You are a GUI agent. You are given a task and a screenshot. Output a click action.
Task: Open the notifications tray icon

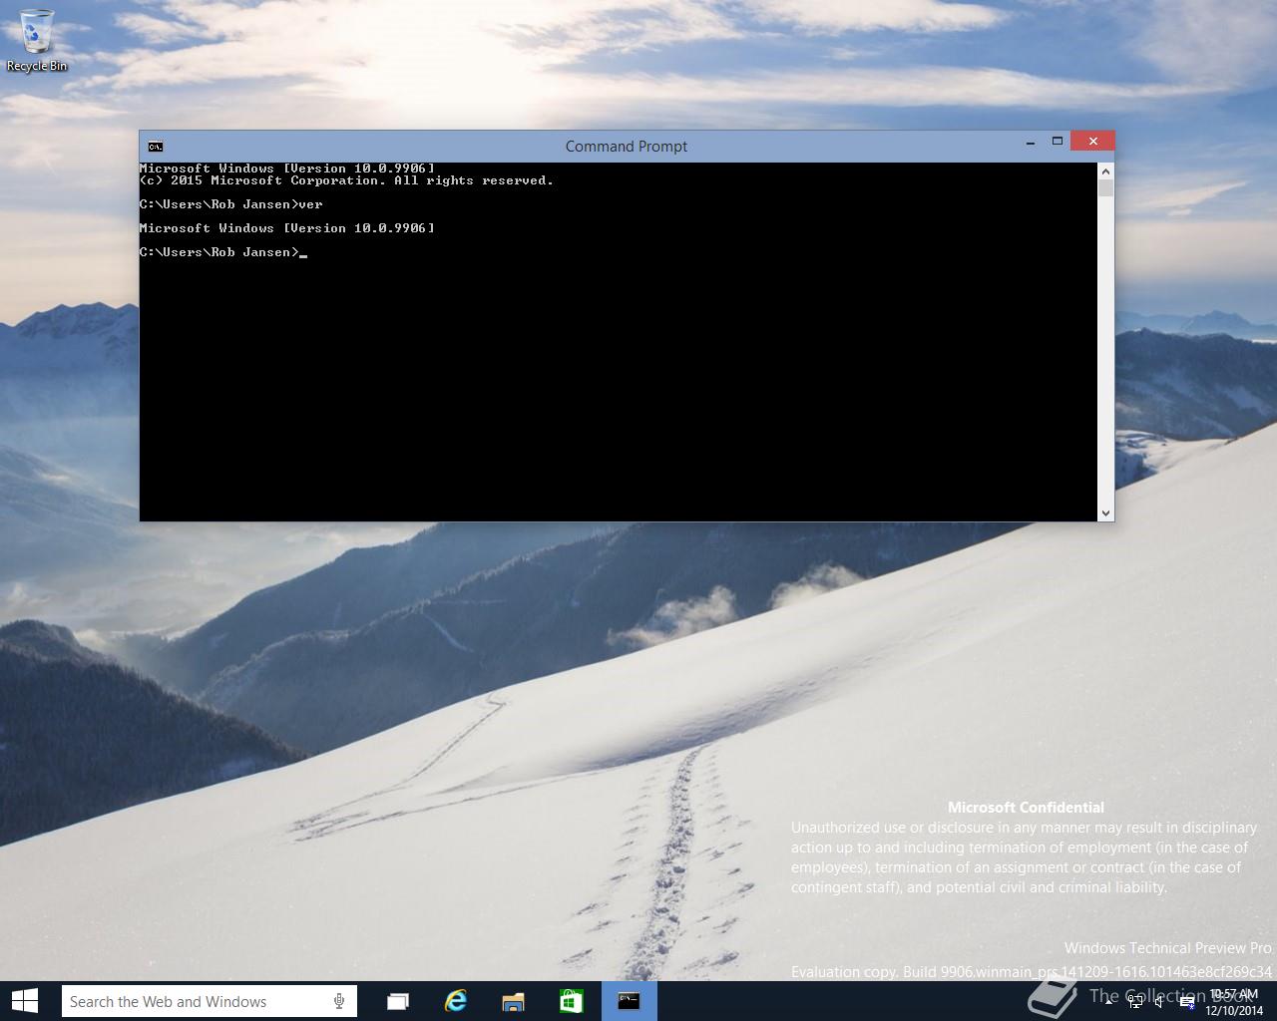tap(1187, 1002)
